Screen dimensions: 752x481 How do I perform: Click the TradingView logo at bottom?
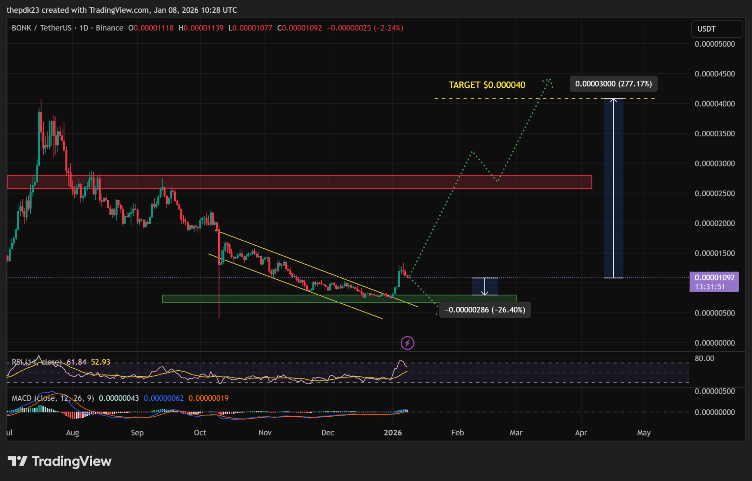point(60,461)
